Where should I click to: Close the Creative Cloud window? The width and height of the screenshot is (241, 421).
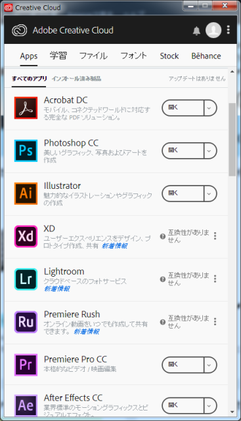(x=224, y=6)
